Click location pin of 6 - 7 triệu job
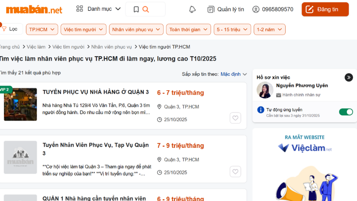The width and height of the screenshot is (357, 201). [159, 107]
